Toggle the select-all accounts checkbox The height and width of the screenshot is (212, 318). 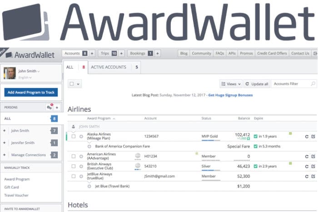(72, 84)
